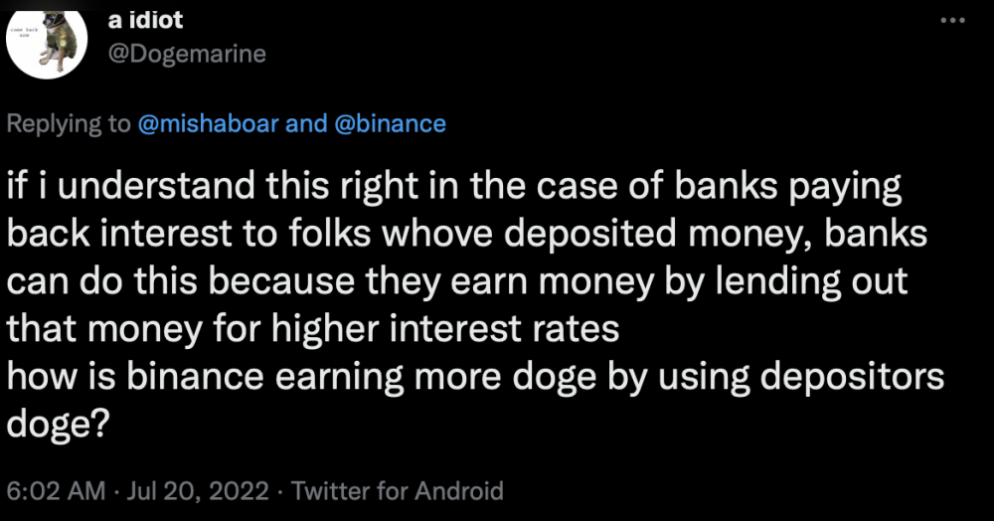The height and width of the screenshot is (521, 994).
Task: Click the word 'and' between the mentions
Action: coord(306,123)
